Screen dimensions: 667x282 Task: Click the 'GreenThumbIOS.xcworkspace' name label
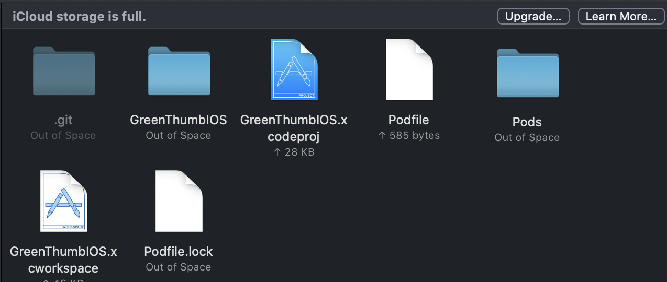pos(63,260)
